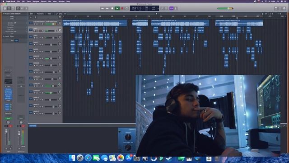Open Safari from the Dock
Viewport: 289px width, 163px height.
click(x=88, y=158)
